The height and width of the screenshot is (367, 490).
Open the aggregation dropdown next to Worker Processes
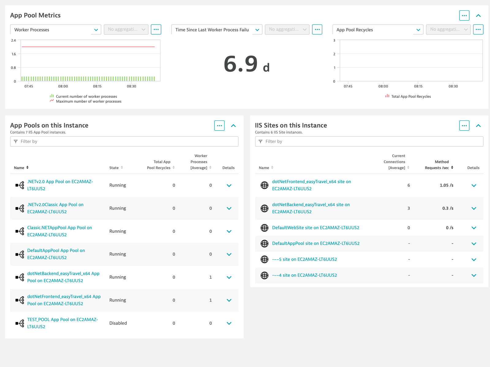[126, 30]
